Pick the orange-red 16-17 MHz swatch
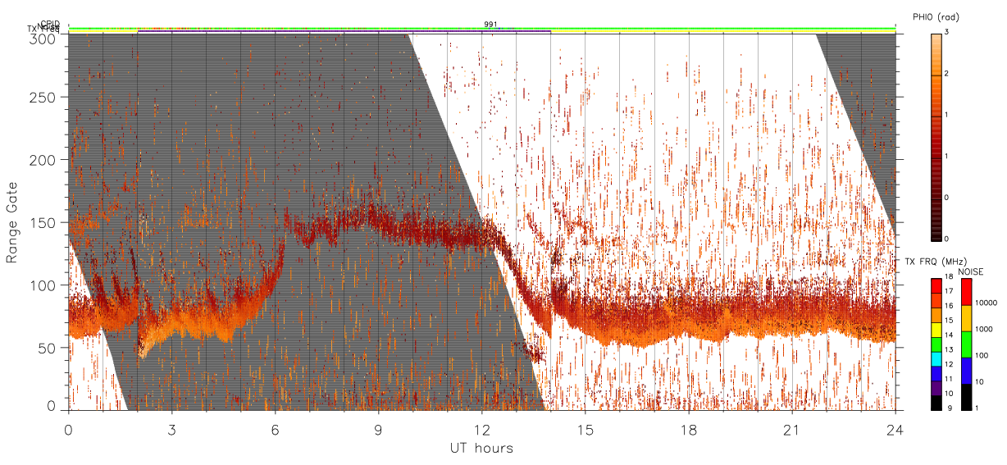The width and height of the screenshot is (1007, 465). (x=936, y=300)
